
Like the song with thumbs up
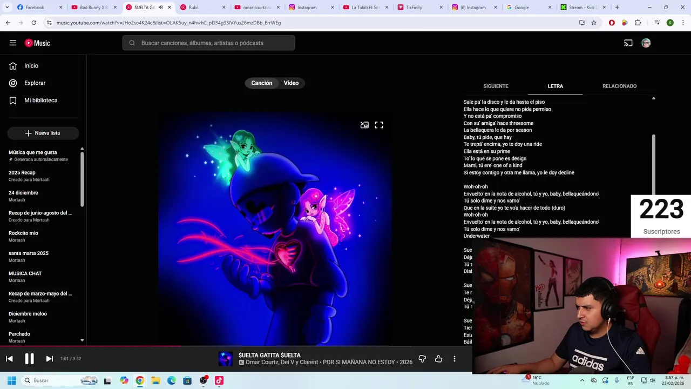coord(438,359)
